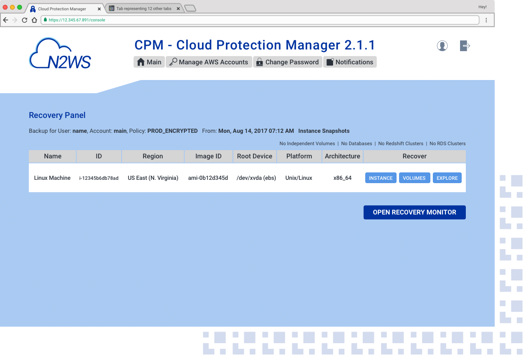Click the CPM - Cloud Protection Manager title

click(255, 45)
